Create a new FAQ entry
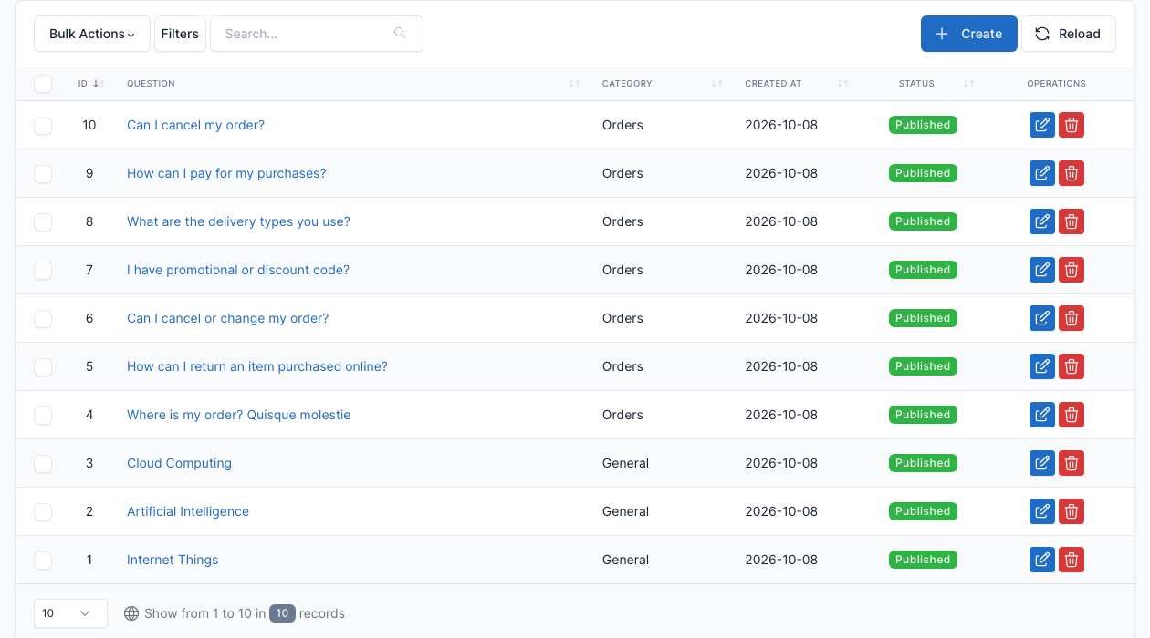This screenshot has width=1150, height=638. point(968,34)
